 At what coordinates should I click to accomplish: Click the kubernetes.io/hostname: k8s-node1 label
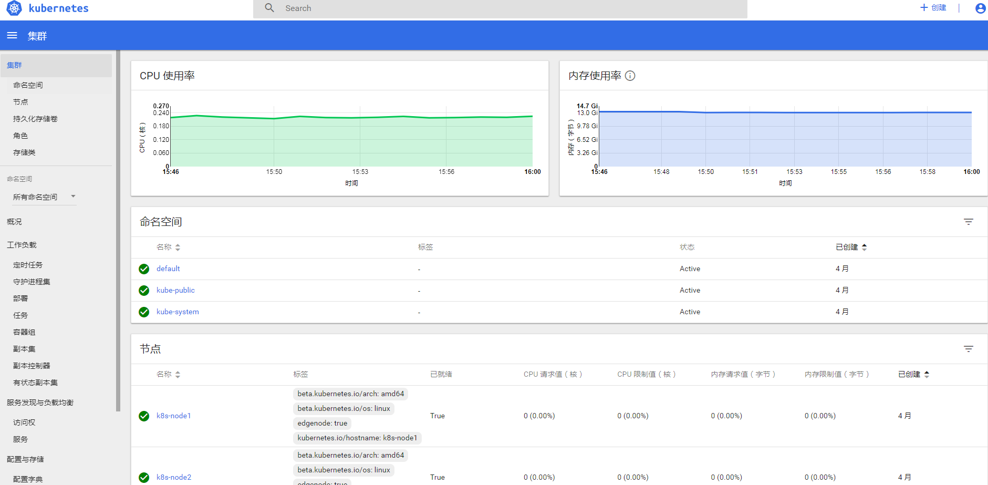[x=357, y=438]
